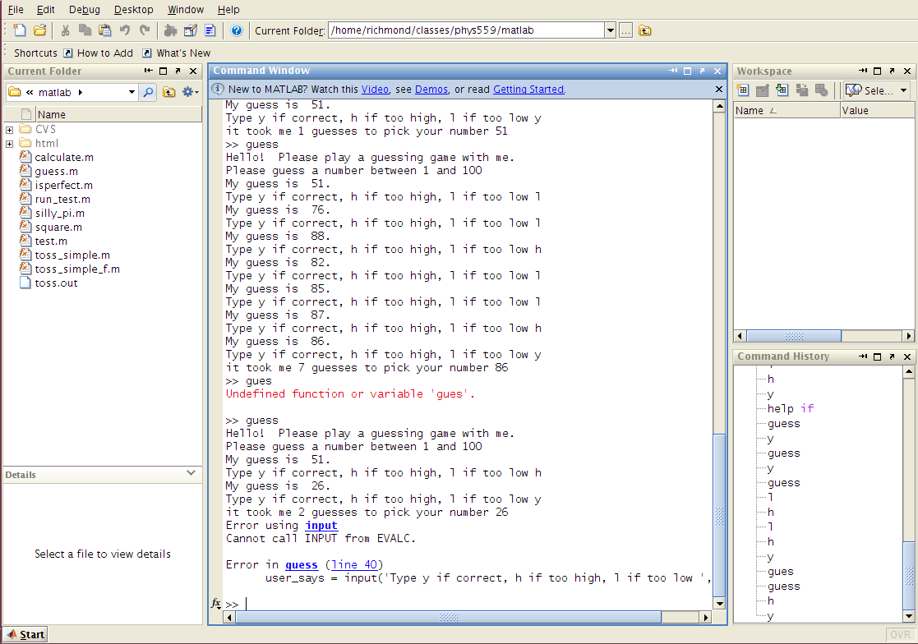Image resolution: width=918 pixels, height=644 pixels.
Task: Create a new variable in the Workspace
Action: coord(744,89)
